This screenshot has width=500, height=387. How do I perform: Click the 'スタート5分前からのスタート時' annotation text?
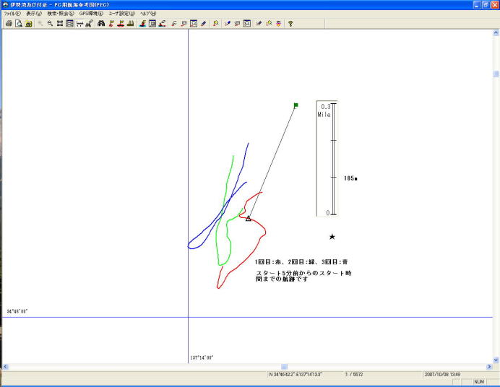pos(303,273)
